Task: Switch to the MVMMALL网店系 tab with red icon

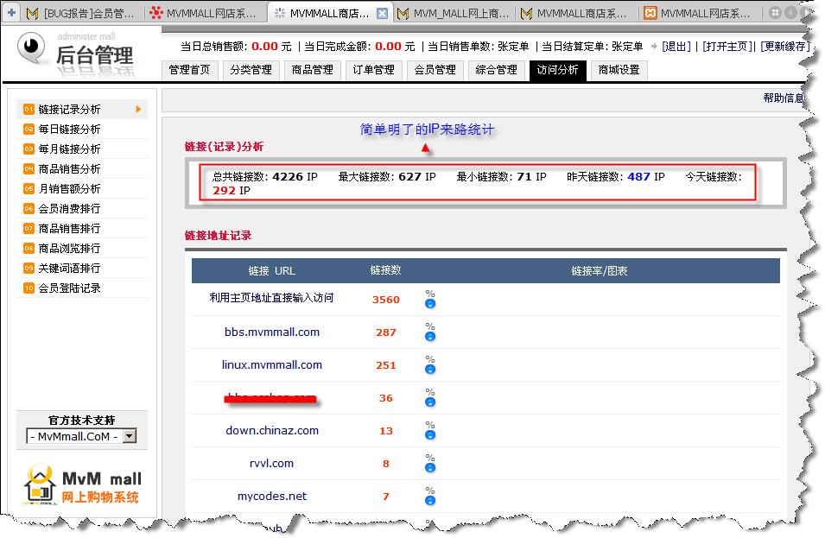Action: tap(206, 13)
